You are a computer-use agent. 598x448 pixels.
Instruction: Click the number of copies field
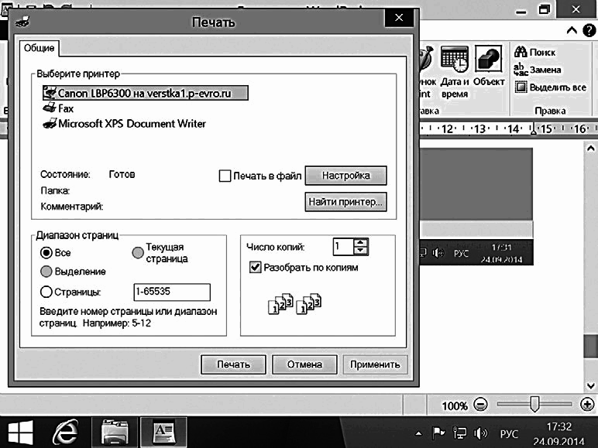(x=344, y=247)
